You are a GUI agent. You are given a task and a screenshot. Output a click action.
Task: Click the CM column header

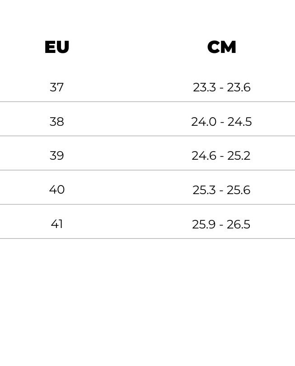(x=222, y=47)
